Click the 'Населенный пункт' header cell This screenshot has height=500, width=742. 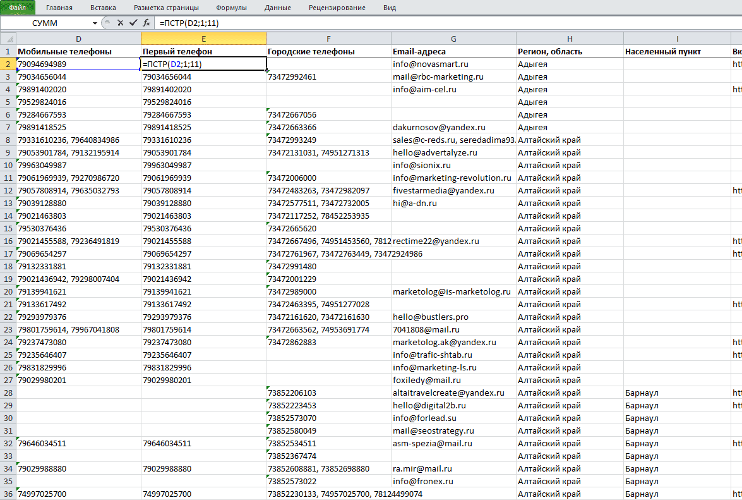pos(677,52)
